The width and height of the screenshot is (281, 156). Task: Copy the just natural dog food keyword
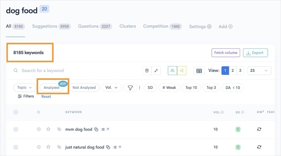108,147
